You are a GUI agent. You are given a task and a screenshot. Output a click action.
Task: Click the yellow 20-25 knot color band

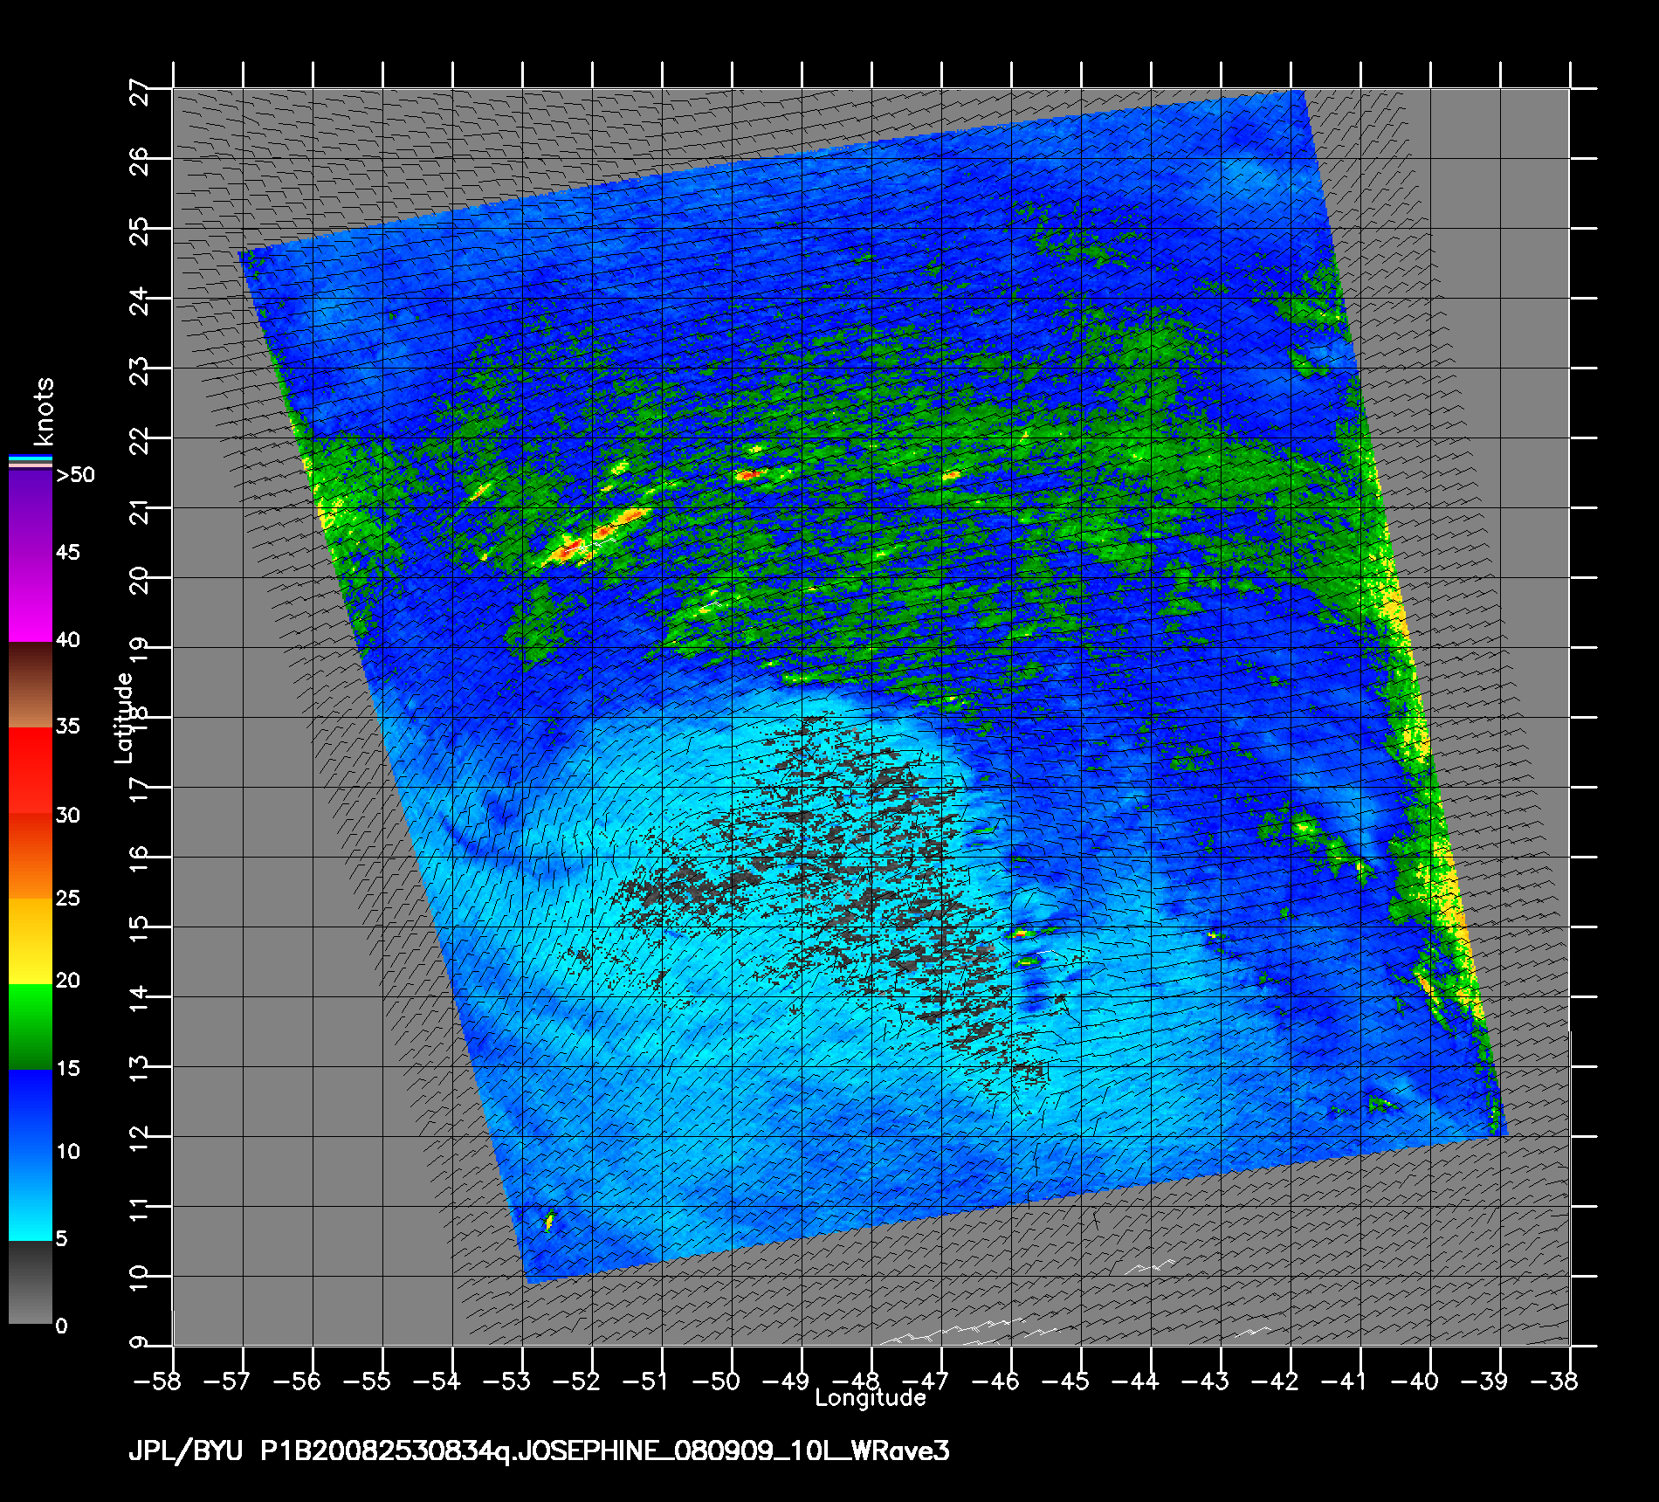(x=31, y=941)
